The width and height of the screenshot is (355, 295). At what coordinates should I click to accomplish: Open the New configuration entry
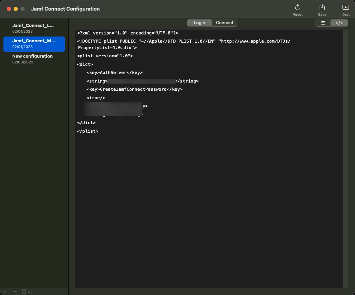34,59
